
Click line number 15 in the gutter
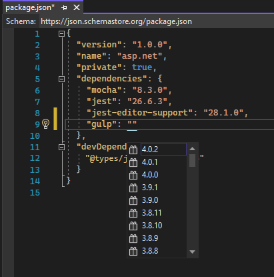point(35,193)
